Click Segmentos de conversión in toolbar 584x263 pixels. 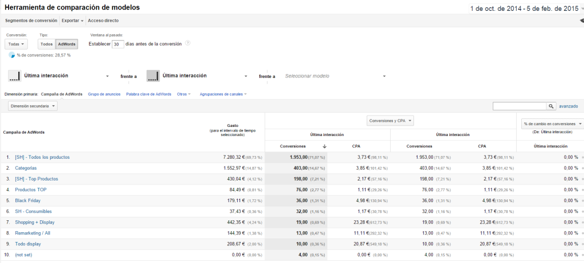tap(31, 20)
